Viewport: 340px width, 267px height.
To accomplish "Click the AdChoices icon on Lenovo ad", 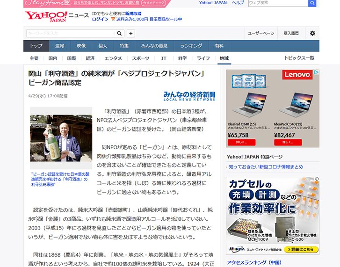I will click(316, 72).
